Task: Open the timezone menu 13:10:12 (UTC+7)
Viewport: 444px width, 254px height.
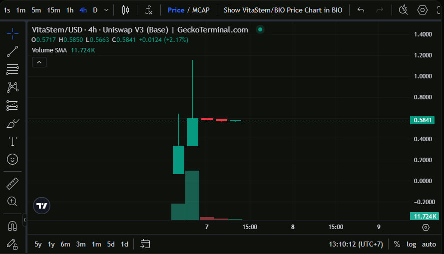Action: pyautogui.click(x=356, y=244)
